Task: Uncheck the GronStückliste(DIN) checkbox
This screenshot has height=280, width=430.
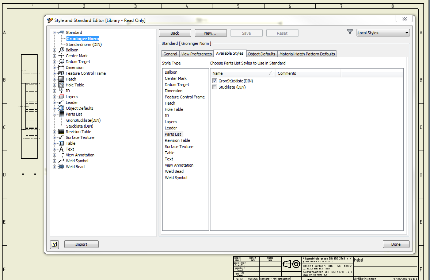Action: tap(214, 81)
